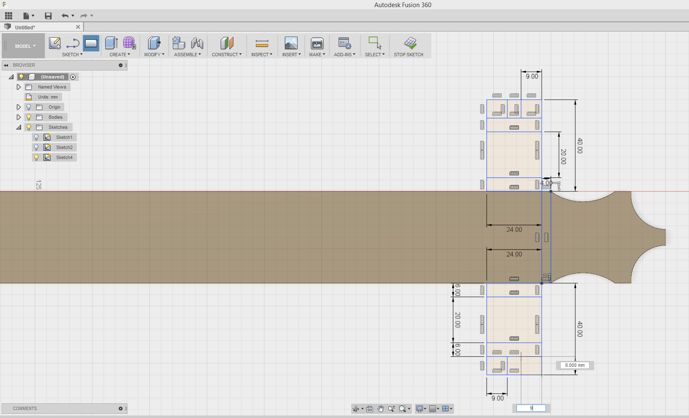
Task: Toggle Sketches folder visibility bulb
Action: pos(29,127)
